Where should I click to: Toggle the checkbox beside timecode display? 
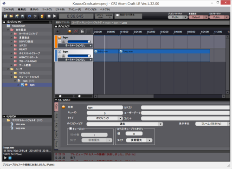[x=117, y=15]
